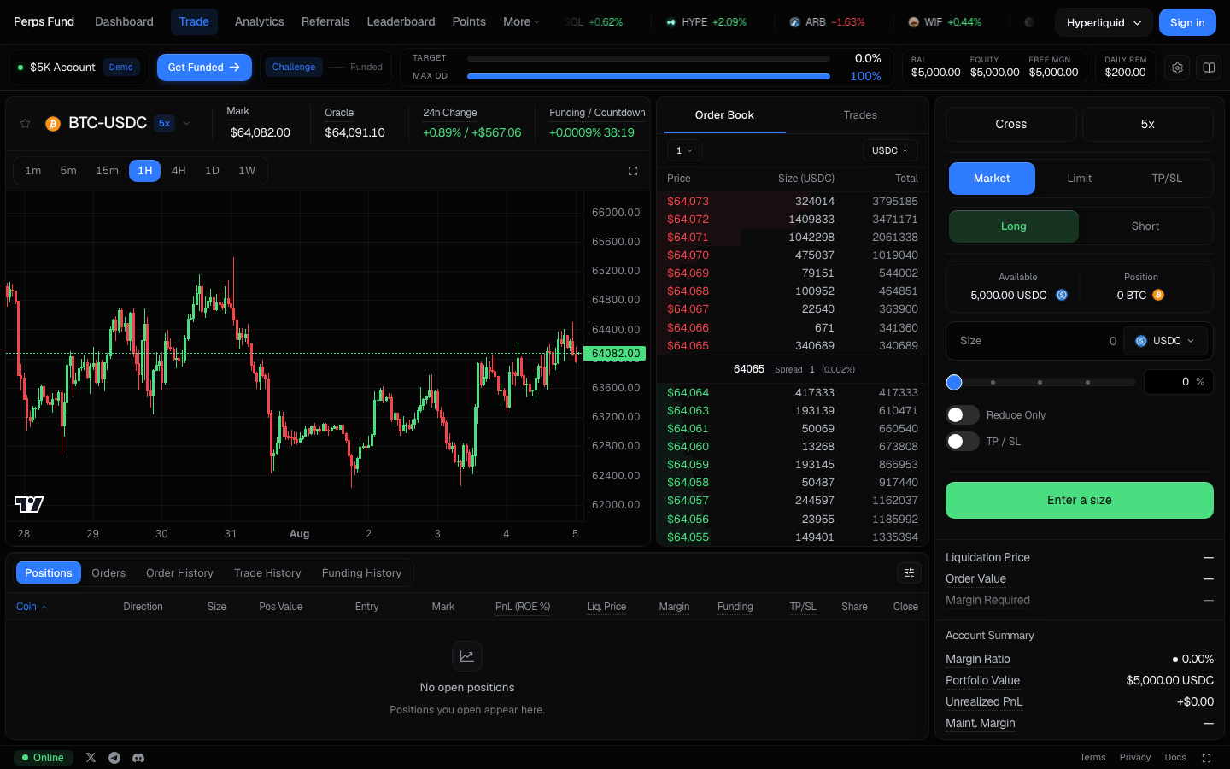Click Get Funded button

204,68
